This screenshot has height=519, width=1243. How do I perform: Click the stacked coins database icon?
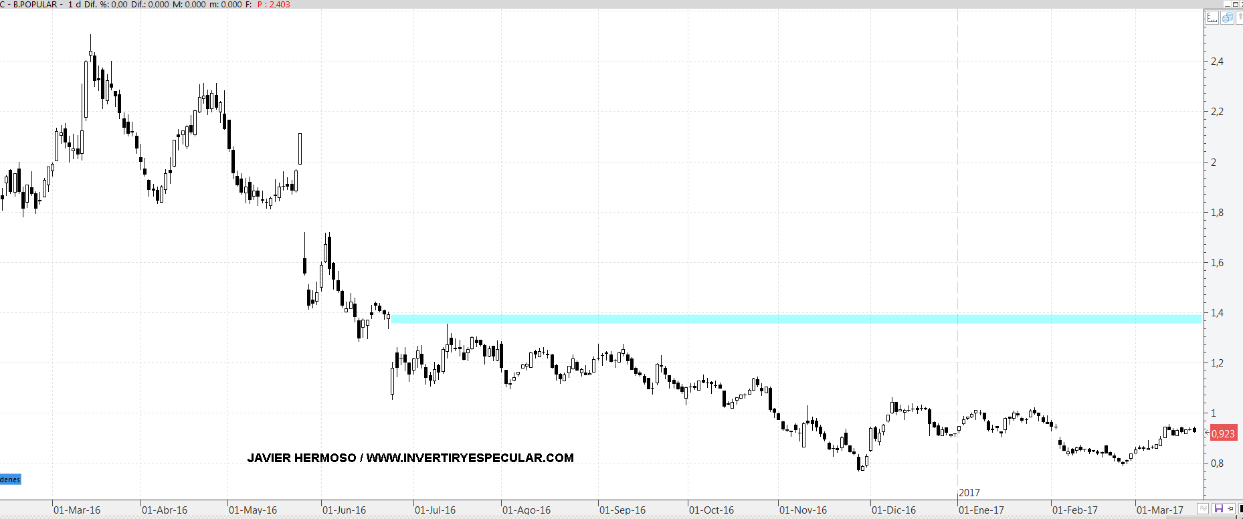coord(1227,18)
